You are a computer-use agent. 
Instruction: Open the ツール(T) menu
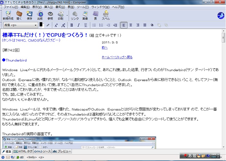[83, 7]
